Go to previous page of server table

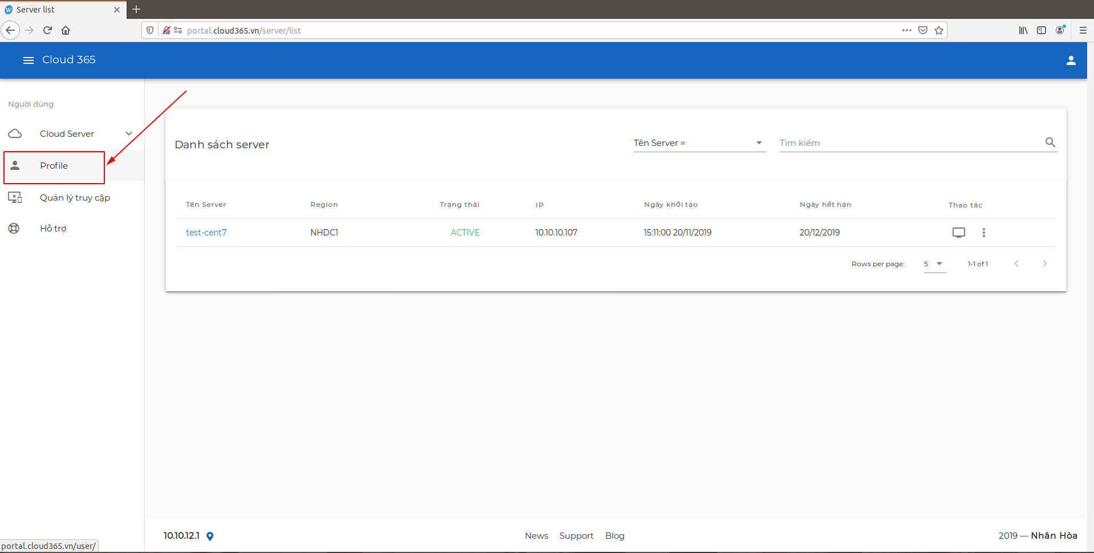(x=1016, y=263)
